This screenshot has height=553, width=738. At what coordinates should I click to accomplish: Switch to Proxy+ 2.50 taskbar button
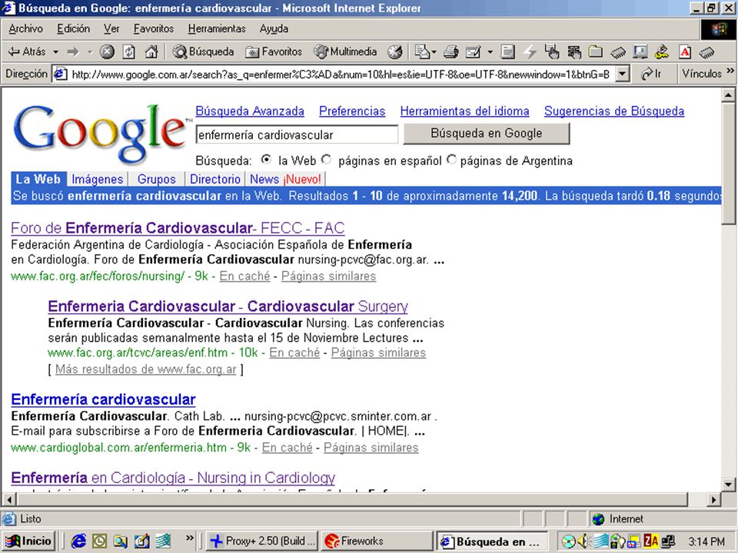(x=263, y=541)
